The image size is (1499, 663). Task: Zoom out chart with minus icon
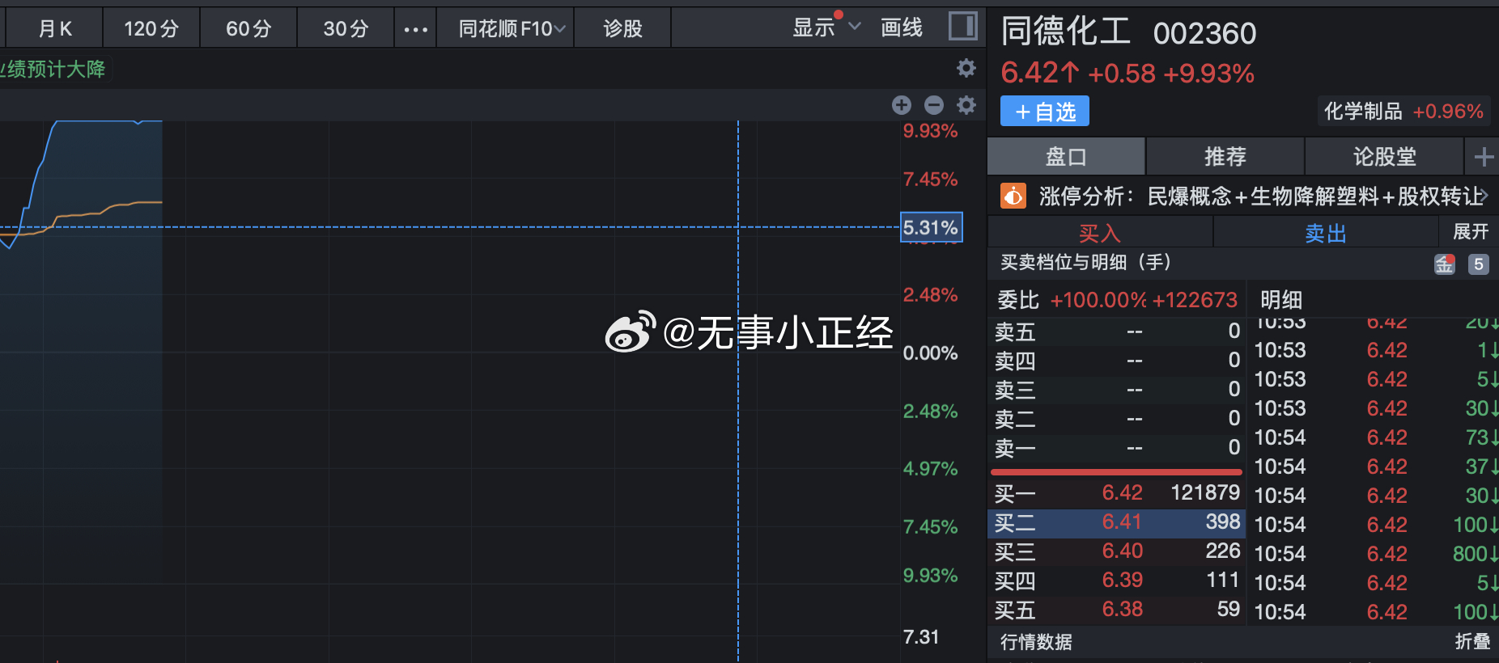pyautogui.click(x=933, y=105)
